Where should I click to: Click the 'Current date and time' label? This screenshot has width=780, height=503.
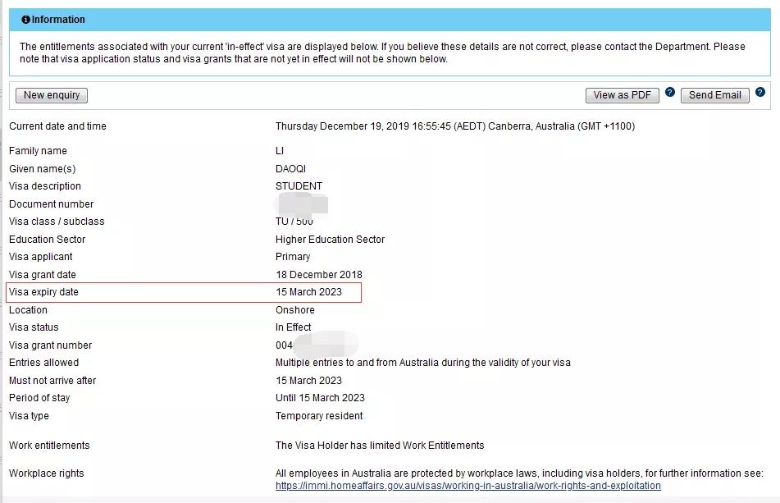[x=57, y=126]
